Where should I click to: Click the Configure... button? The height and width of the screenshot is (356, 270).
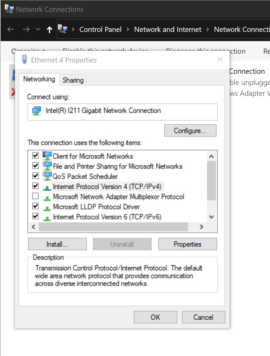(190, 130)
